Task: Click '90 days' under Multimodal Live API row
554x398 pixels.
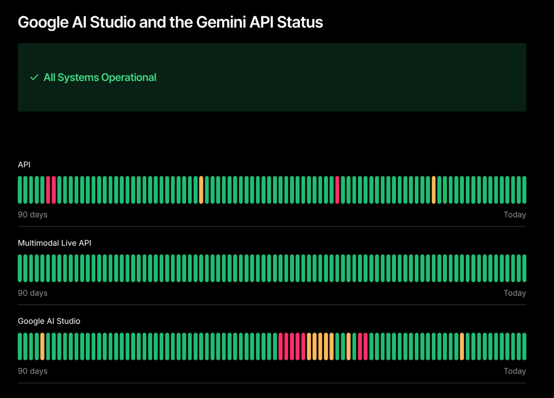Action: [33, 293]
